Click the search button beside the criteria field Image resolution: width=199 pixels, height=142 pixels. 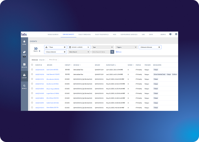(x=112, y=52)
